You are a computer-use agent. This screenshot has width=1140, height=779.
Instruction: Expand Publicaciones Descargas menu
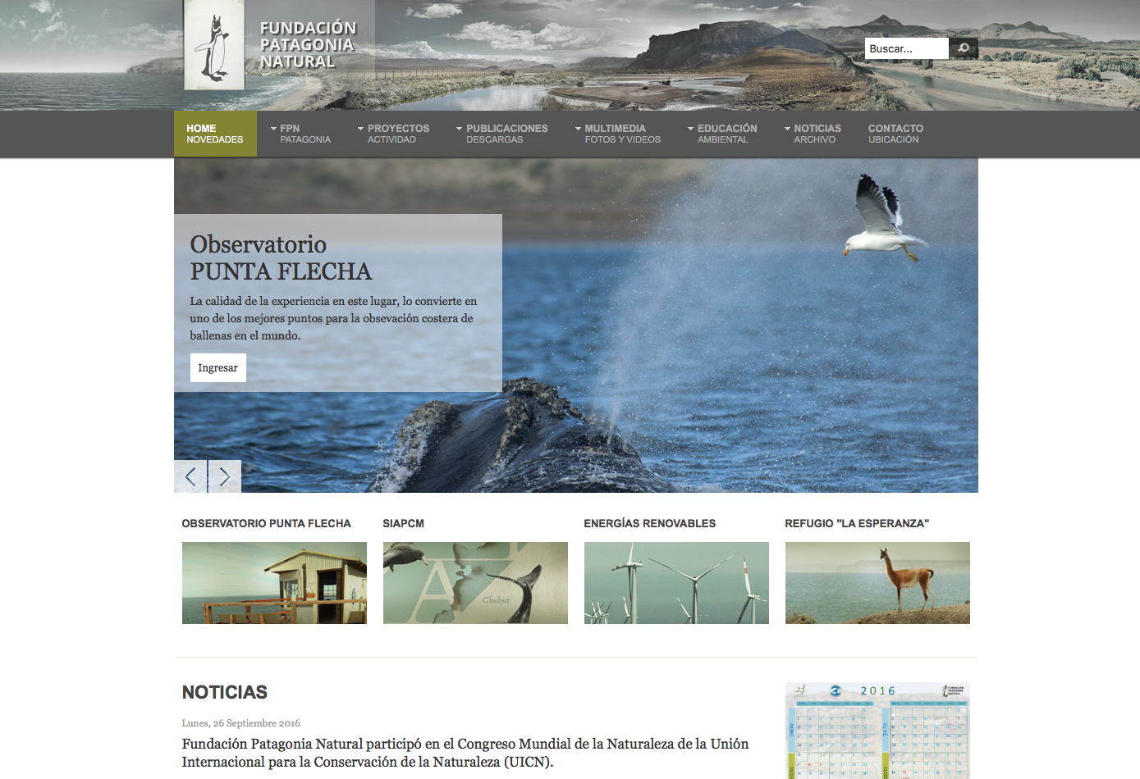point(502,134)
